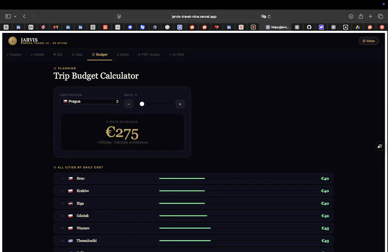
Task: Open the Gems tab
Action: pyautogui.click(x=123, y=54)
